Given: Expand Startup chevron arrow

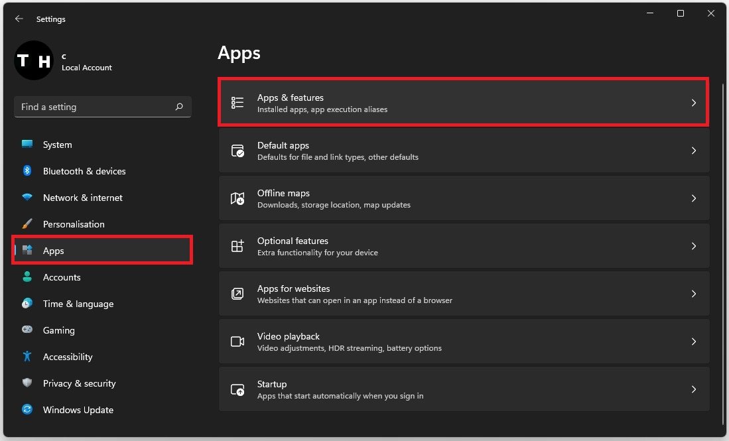Looking at the screenshot, I should point(694,389).
